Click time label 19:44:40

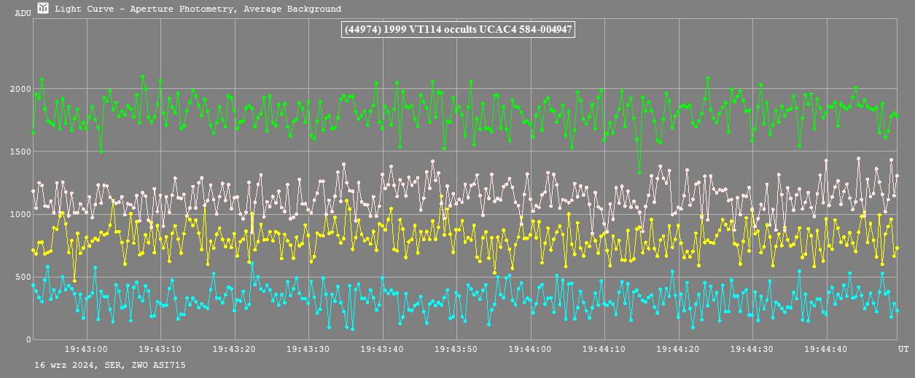(x=827, y=350)
